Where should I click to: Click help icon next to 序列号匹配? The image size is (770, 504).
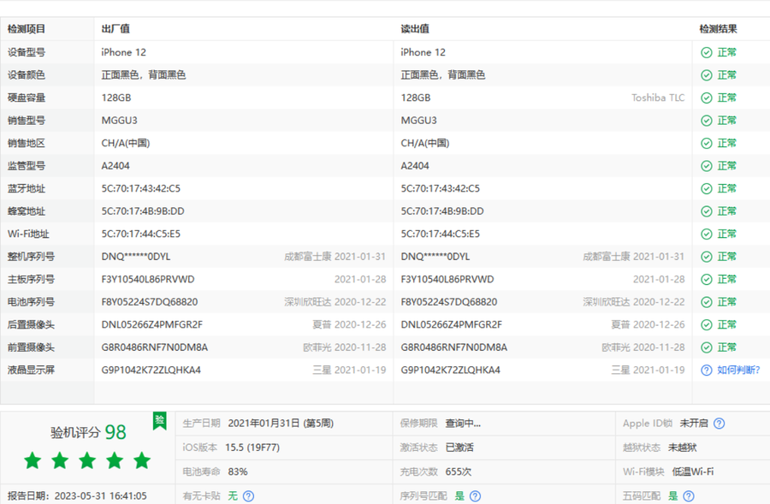(475, 495)
